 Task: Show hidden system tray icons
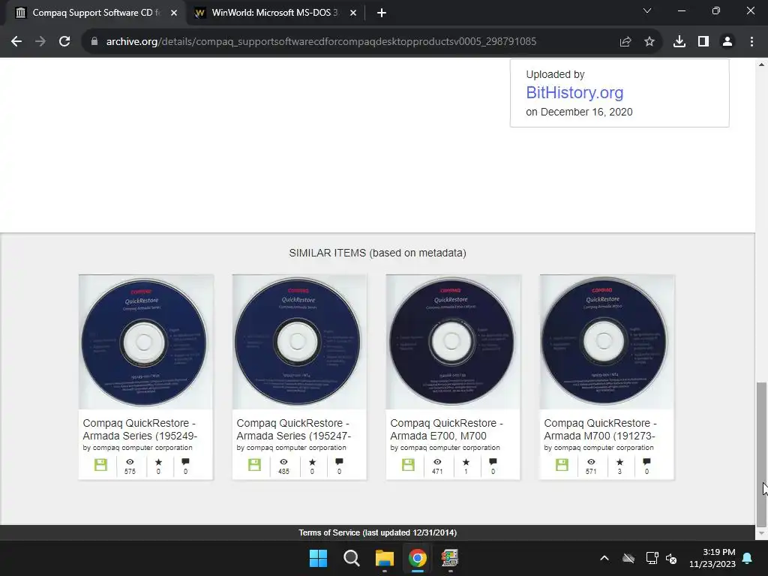tap(604, 558)
